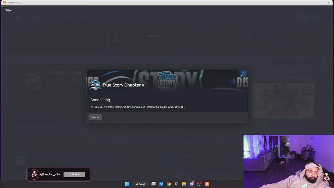The image size is (334, 188).
Task: Open OBS Studio from the taskbar
Action: point(199,184)
